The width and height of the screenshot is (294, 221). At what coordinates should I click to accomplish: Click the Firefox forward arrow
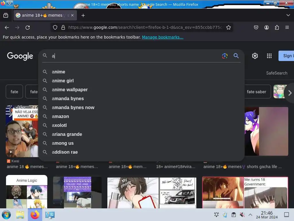pyautogui.click(x=17, y=28)
